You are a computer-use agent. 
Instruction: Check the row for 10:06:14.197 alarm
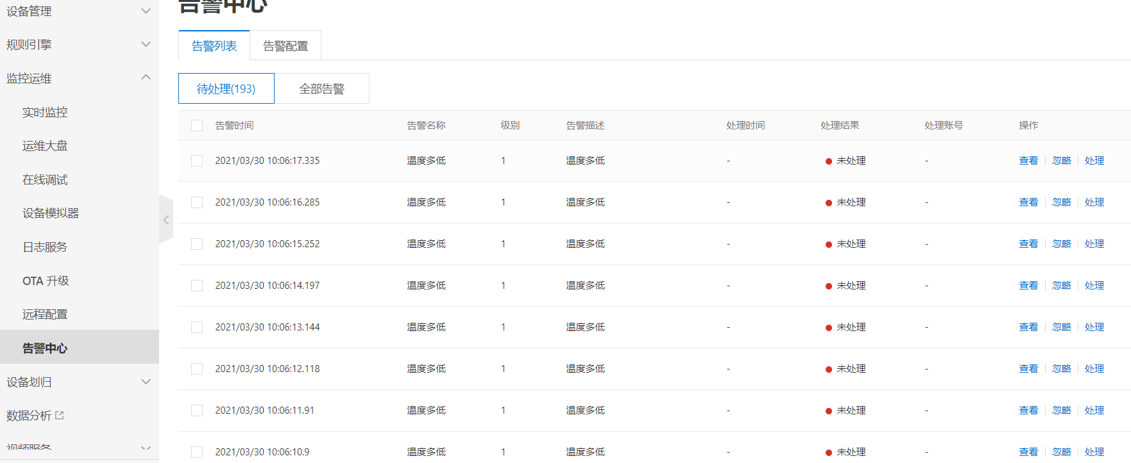coord(197,286)
